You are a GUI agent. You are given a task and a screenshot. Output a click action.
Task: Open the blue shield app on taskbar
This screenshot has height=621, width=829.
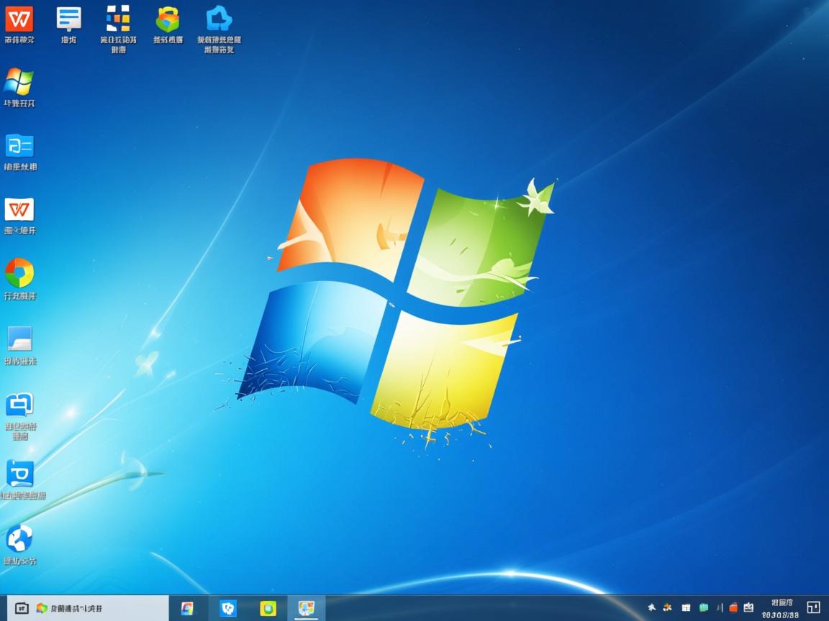coord(228,608)
